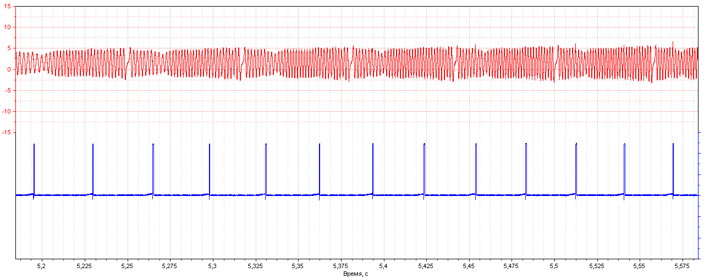Click the "5,5" time axis label

point(554,266)
